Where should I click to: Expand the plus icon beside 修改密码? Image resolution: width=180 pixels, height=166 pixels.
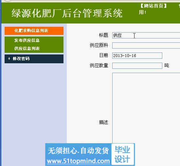pyautogui.click(x=9, y=59)
